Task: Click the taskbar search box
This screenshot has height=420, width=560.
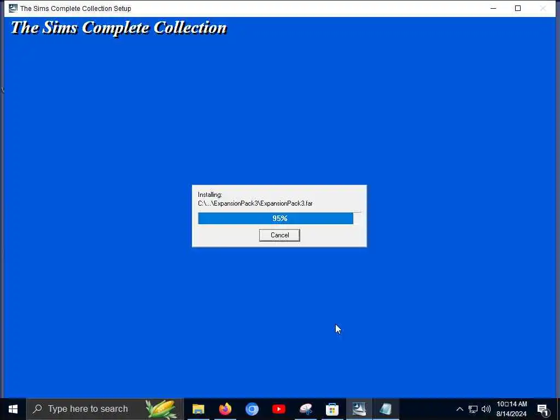Action: (x=104, y=409)
